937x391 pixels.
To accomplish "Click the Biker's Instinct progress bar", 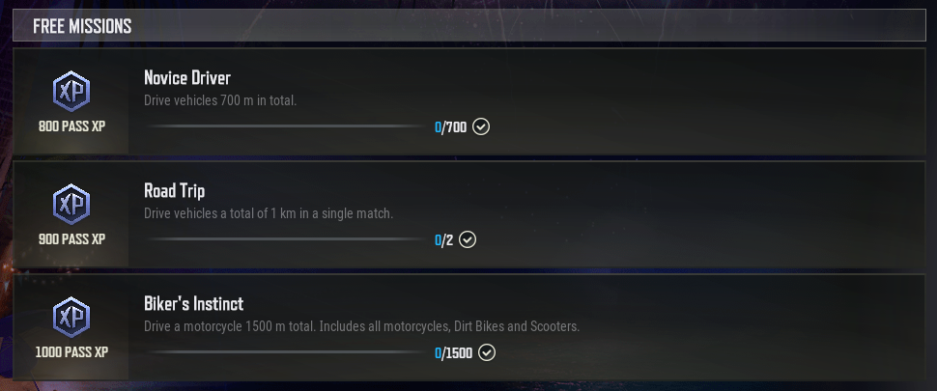I will coord(287,352).
